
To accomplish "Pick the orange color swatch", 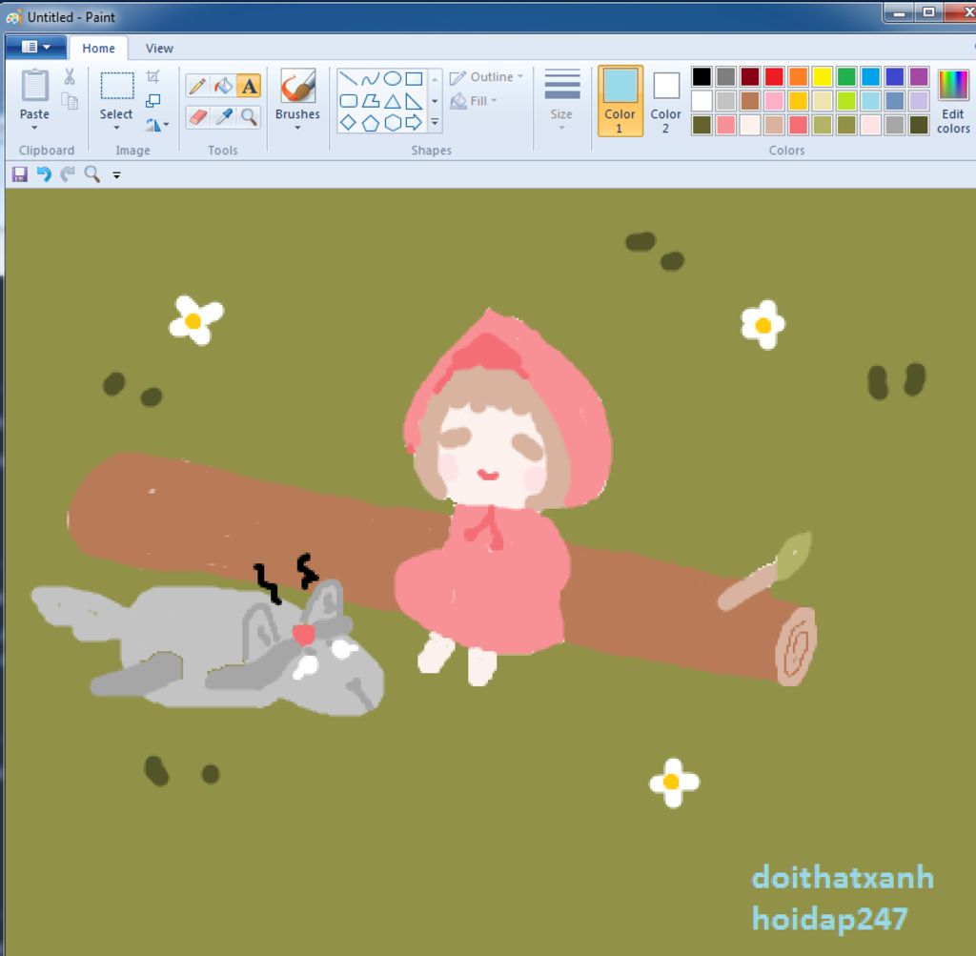I will coord(798,76).
